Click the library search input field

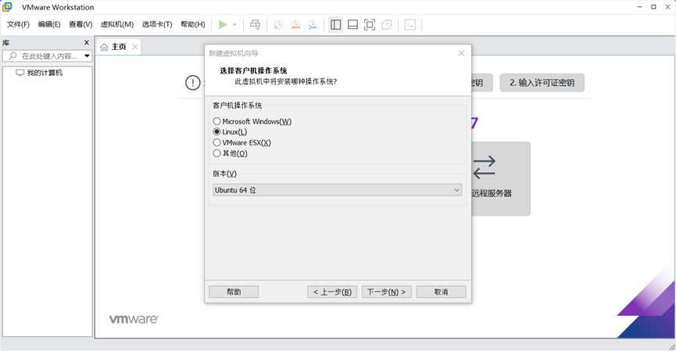point(49,56)
